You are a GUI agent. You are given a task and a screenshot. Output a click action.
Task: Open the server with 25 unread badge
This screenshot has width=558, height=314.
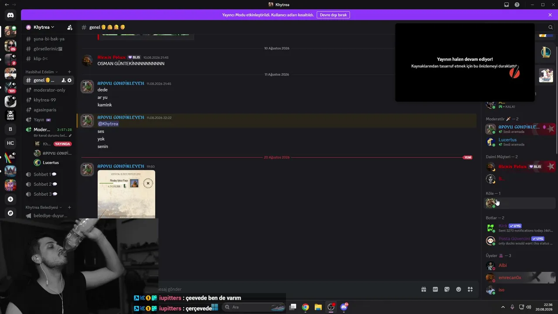10,45
